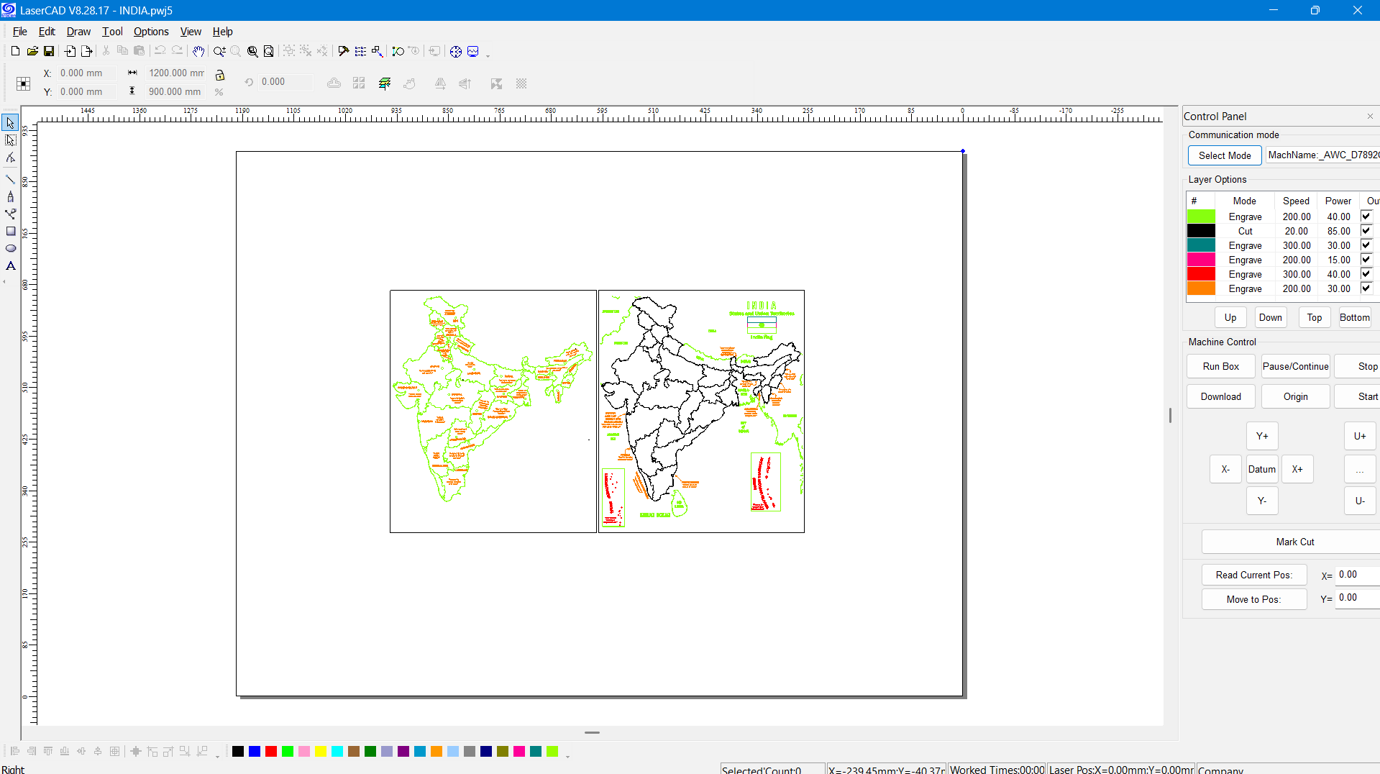
Task: Click the Origin button
Action: point(1296,396)
